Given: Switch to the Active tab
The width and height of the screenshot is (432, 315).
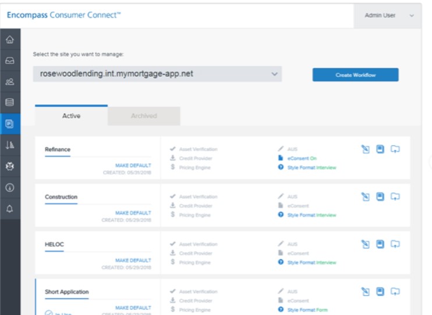Looking at the screenshot, I should tap(71, 116).
